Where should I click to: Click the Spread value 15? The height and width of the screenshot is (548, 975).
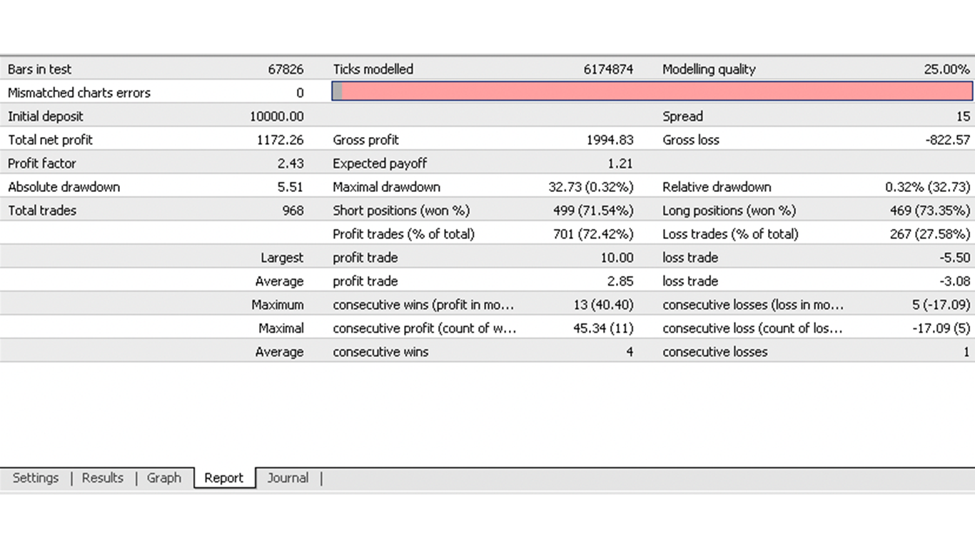(x=964, y=116)
